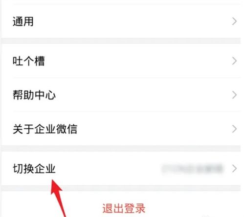Click the gray divider above 切换企业
This screenshot has width=244, height=217.
[121, 149]
